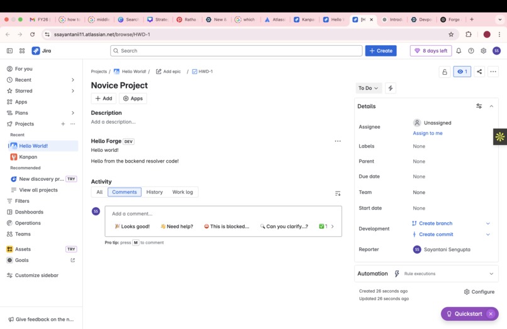
Task: Expand Recent in the sidebar
Action: pyautogui.click(x=73, y=80)
